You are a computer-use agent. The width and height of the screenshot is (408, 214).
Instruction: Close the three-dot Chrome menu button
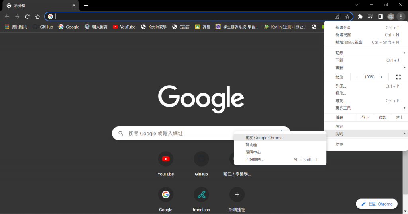point(401,17)
